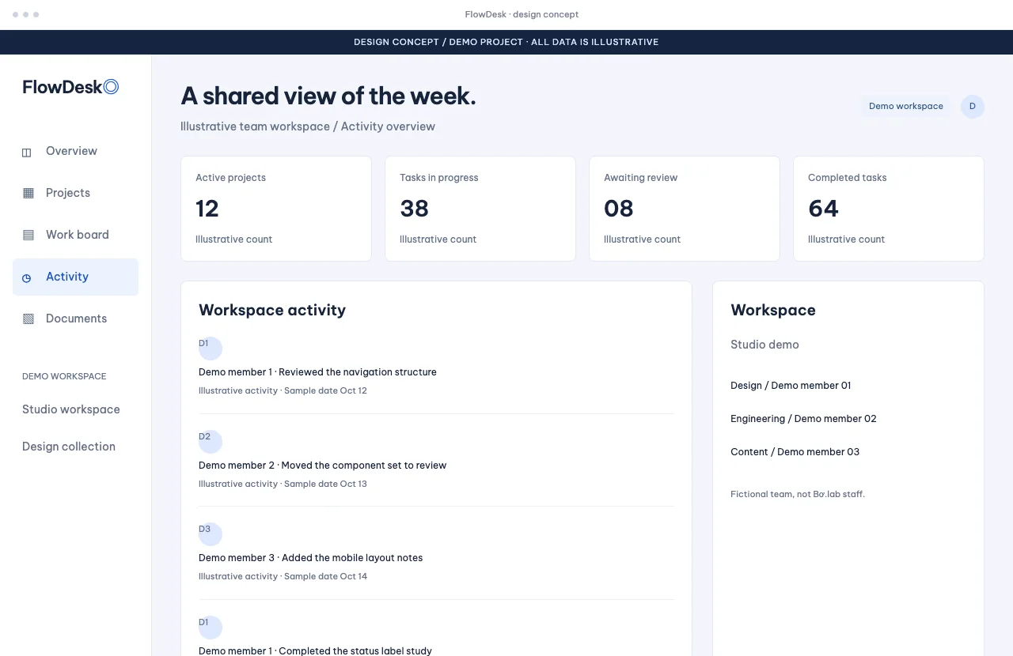
Task: Open the Work board page
Action: click(75, 235)
